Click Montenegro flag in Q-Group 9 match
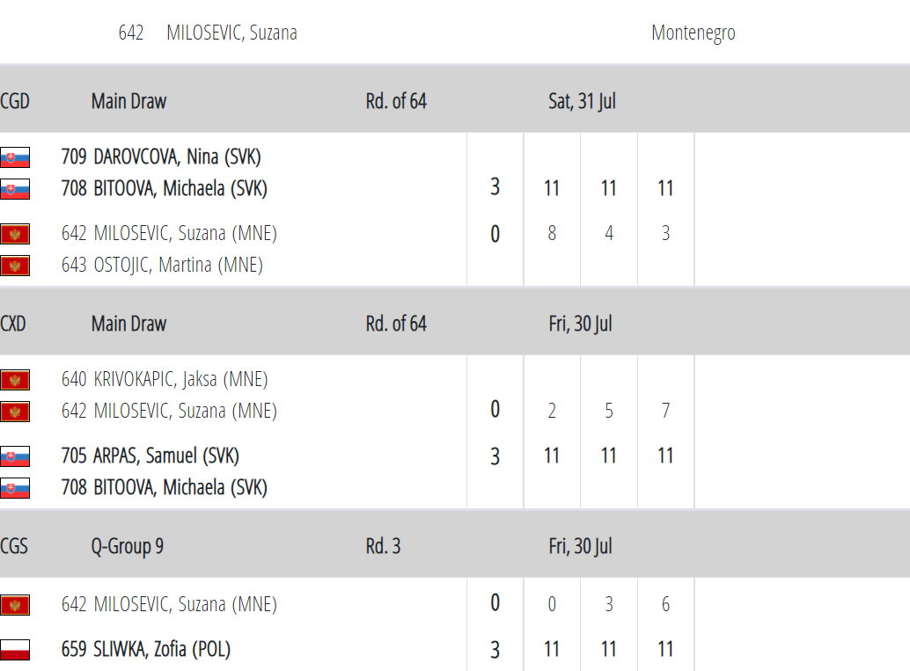Viewport: 910px width, 671px height. click(15, 605)
